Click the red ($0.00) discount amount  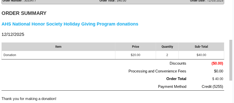(x=217, y=63)
